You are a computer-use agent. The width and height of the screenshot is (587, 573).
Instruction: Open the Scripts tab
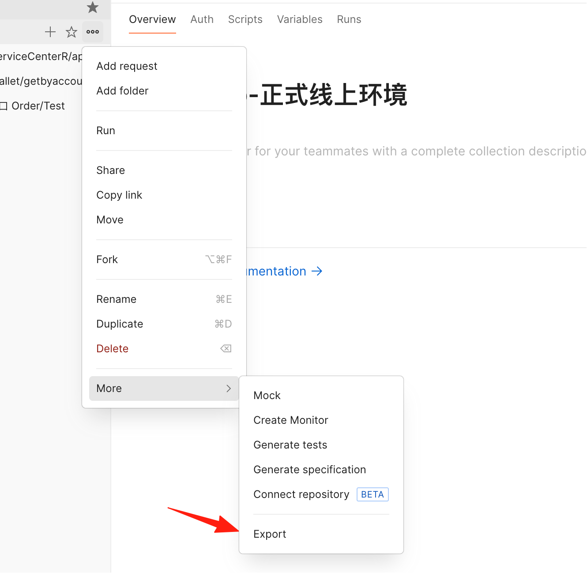click(x=245, y=19)
